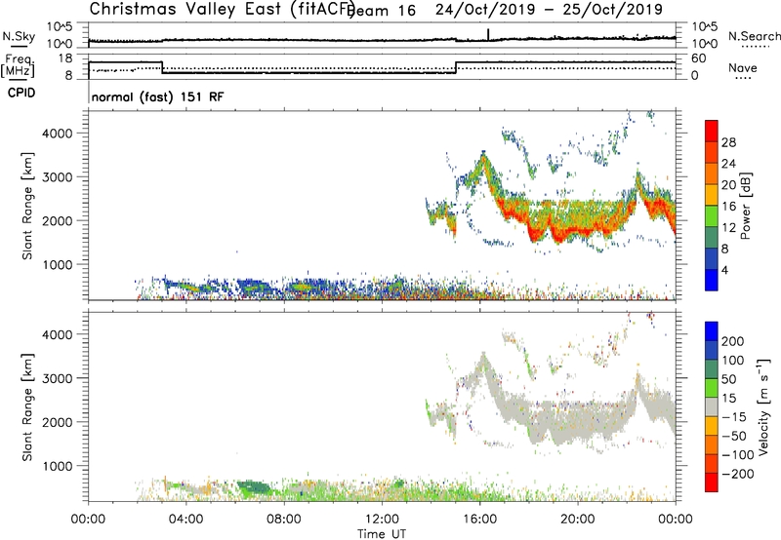Screen dimensions: 781x540
Task: Click the '4000' tick on the power panel
Action: pyautogui.click(x=58, y=134)
